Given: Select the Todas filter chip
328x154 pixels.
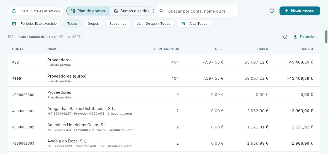Looking at the screenshot, I should 72,23.
